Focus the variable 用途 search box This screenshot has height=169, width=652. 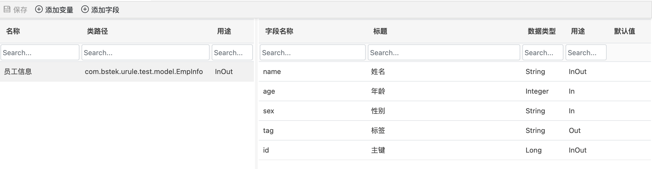pos(232,52)
